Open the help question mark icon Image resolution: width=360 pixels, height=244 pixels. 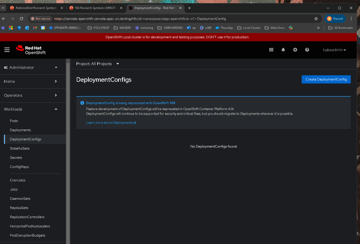point(307,50)
